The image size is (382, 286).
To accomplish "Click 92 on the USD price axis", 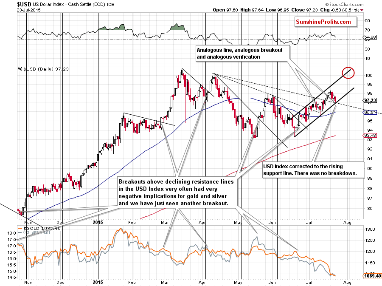I will (370, 149).
